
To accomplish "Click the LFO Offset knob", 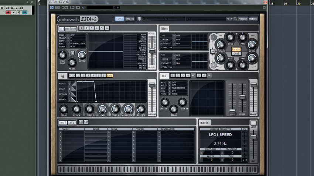I will click(x=165, y=102).
